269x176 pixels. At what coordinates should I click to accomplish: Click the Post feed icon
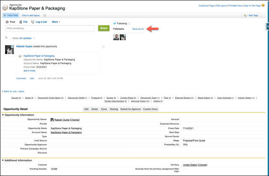click(x=7, y=21)
